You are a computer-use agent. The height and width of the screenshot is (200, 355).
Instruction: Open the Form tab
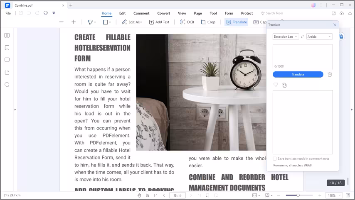coord(229,13)
